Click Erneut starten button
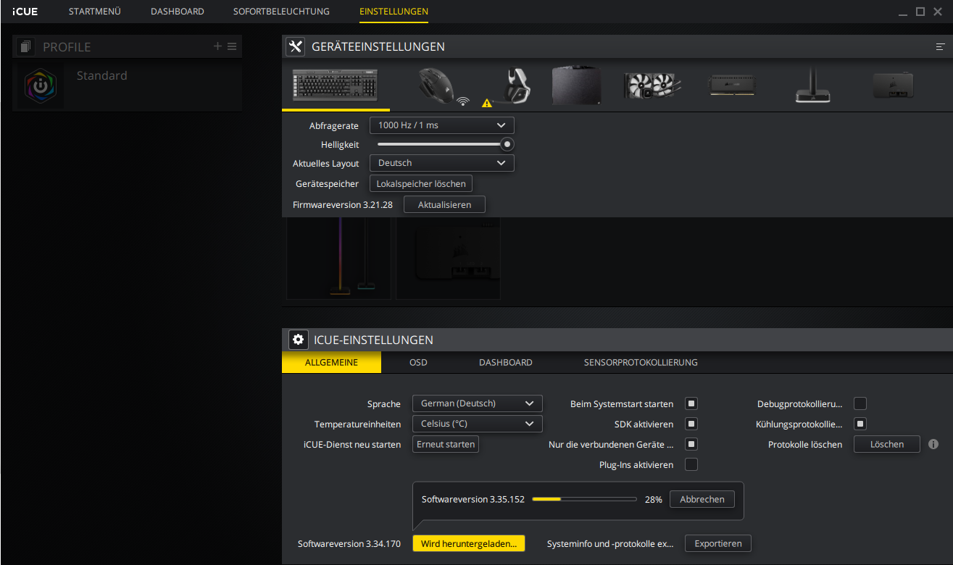Screen dimensions: 953x565 pos(446,444)
